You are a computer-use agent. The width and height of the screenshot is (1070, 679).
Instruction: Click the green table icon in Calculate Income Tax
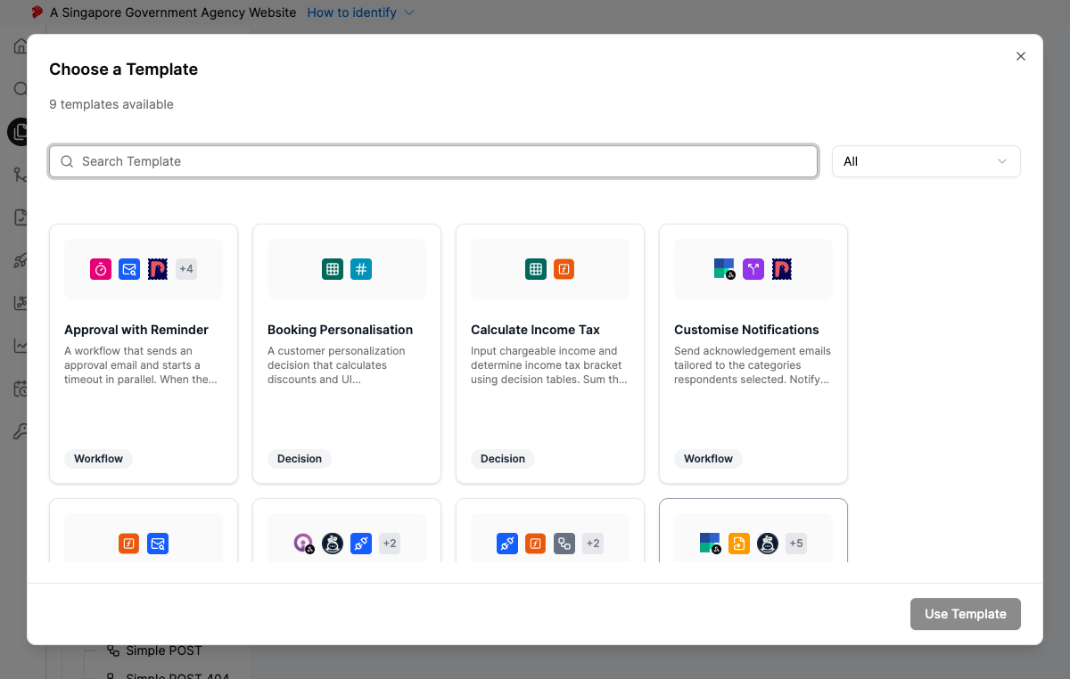[x=536, y=269]
